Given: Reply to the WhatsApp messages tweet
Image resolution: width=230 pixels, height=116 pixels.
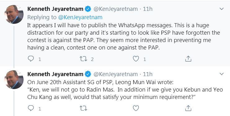Looking at the screenshot, I should coord(31,59).
